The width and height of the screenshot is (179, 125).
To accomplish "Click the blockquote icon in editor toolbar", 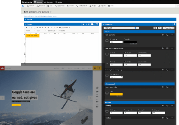I will 60,28.
